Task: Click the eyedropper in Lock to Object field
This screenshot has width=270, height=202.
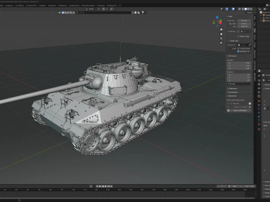Action: pos(250,45)
